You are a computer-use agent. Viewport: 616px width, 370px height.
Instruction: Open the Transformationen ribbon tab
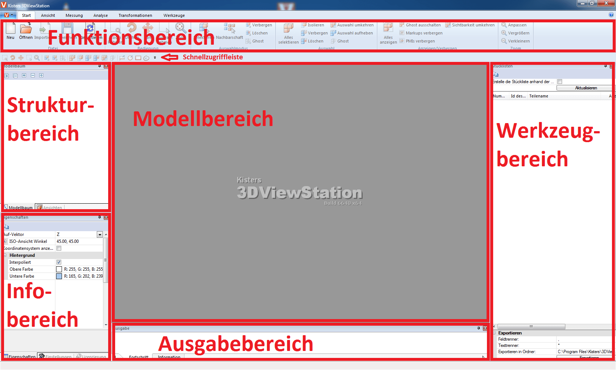135,15
